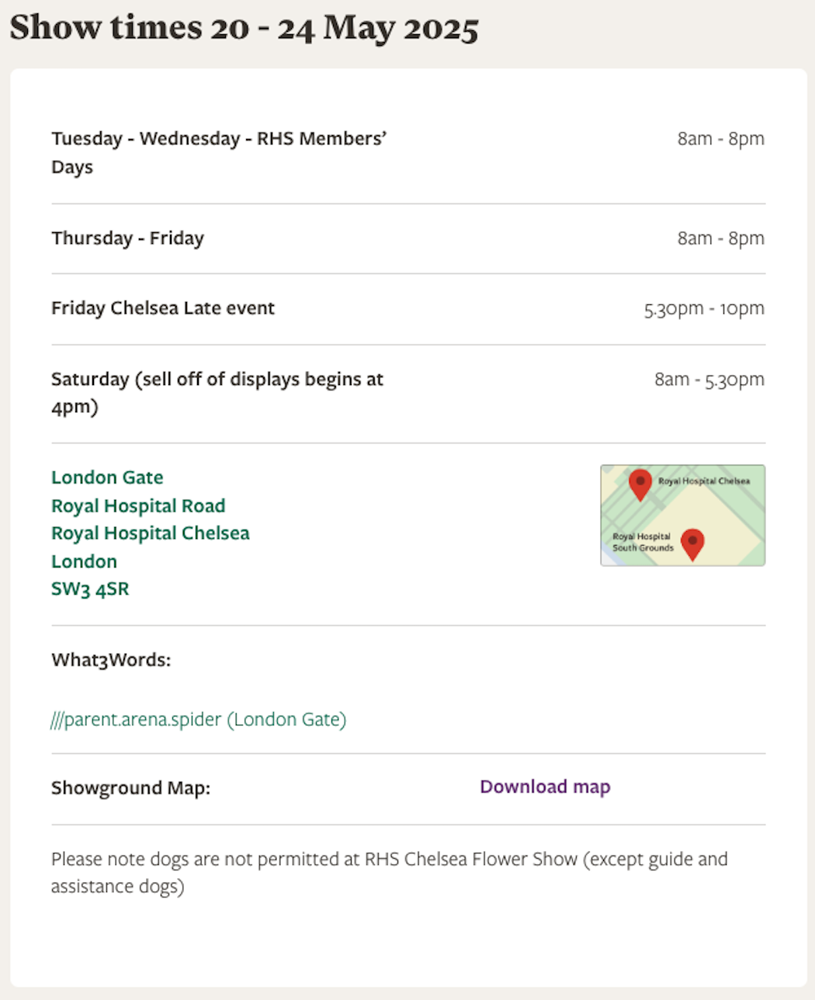Click the London address line
The height and width of the screenshot is (1000, 815).
pos(84,561)
